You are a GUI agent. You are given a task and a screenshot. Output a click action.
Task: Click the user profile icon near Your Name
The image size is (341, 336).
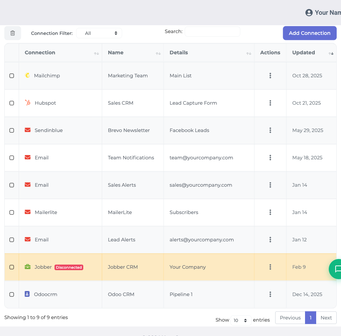[309, 12]
